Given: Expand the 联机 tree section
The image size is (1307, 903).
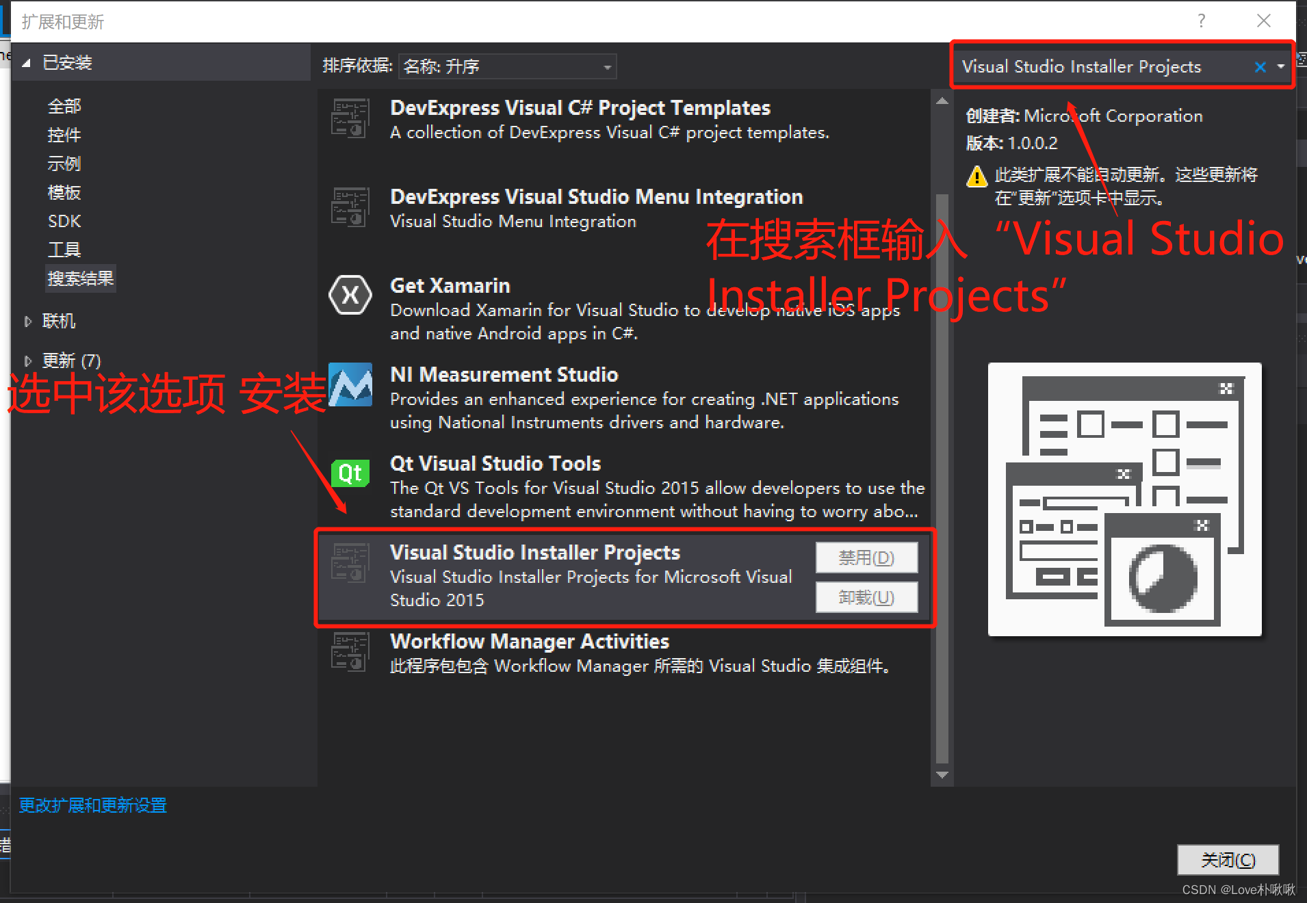Looking at the screenshot, I should coord(27,321).
